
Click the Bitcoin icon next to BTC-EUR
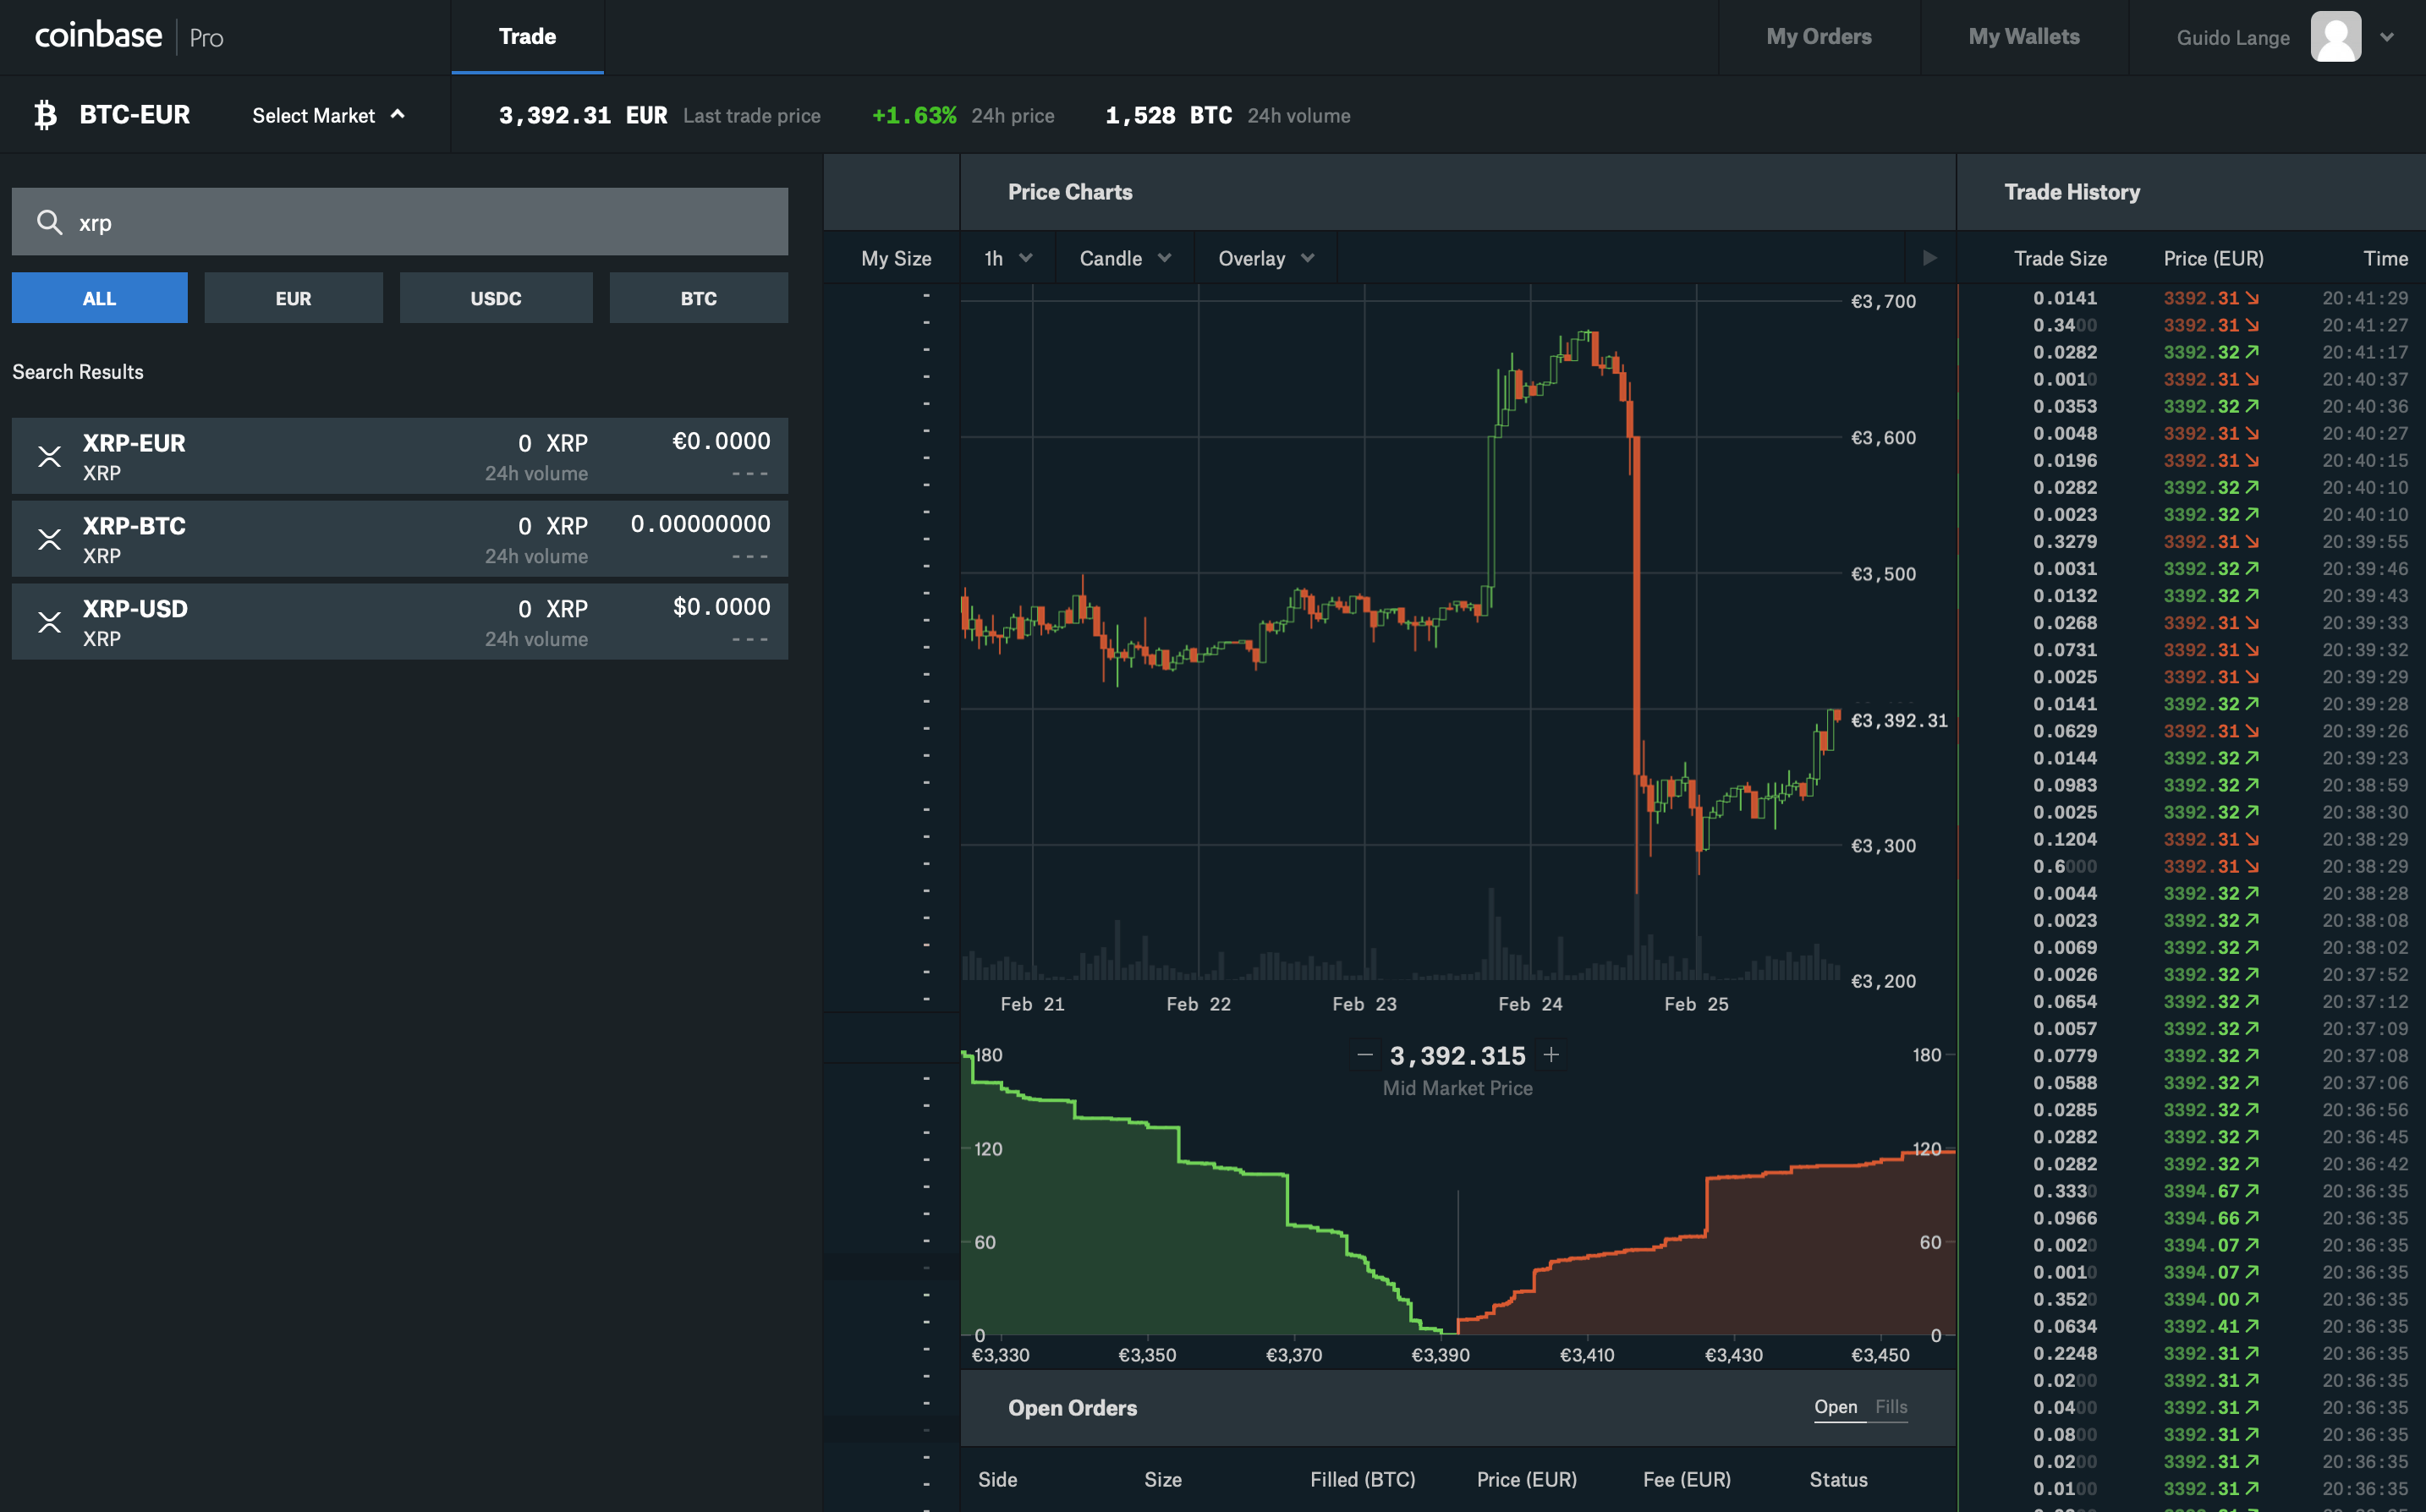[x=45, y=114]
